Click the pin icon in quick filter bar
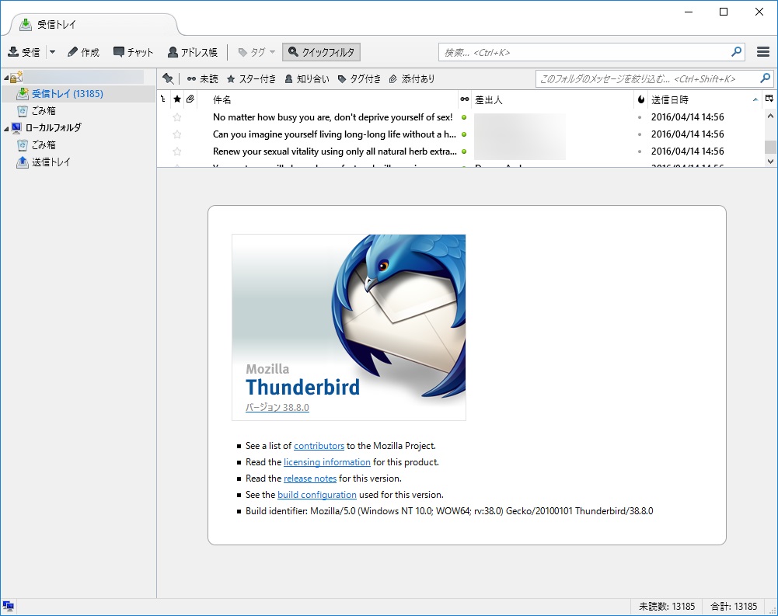 pyautogui.click(x=168, y=78)
